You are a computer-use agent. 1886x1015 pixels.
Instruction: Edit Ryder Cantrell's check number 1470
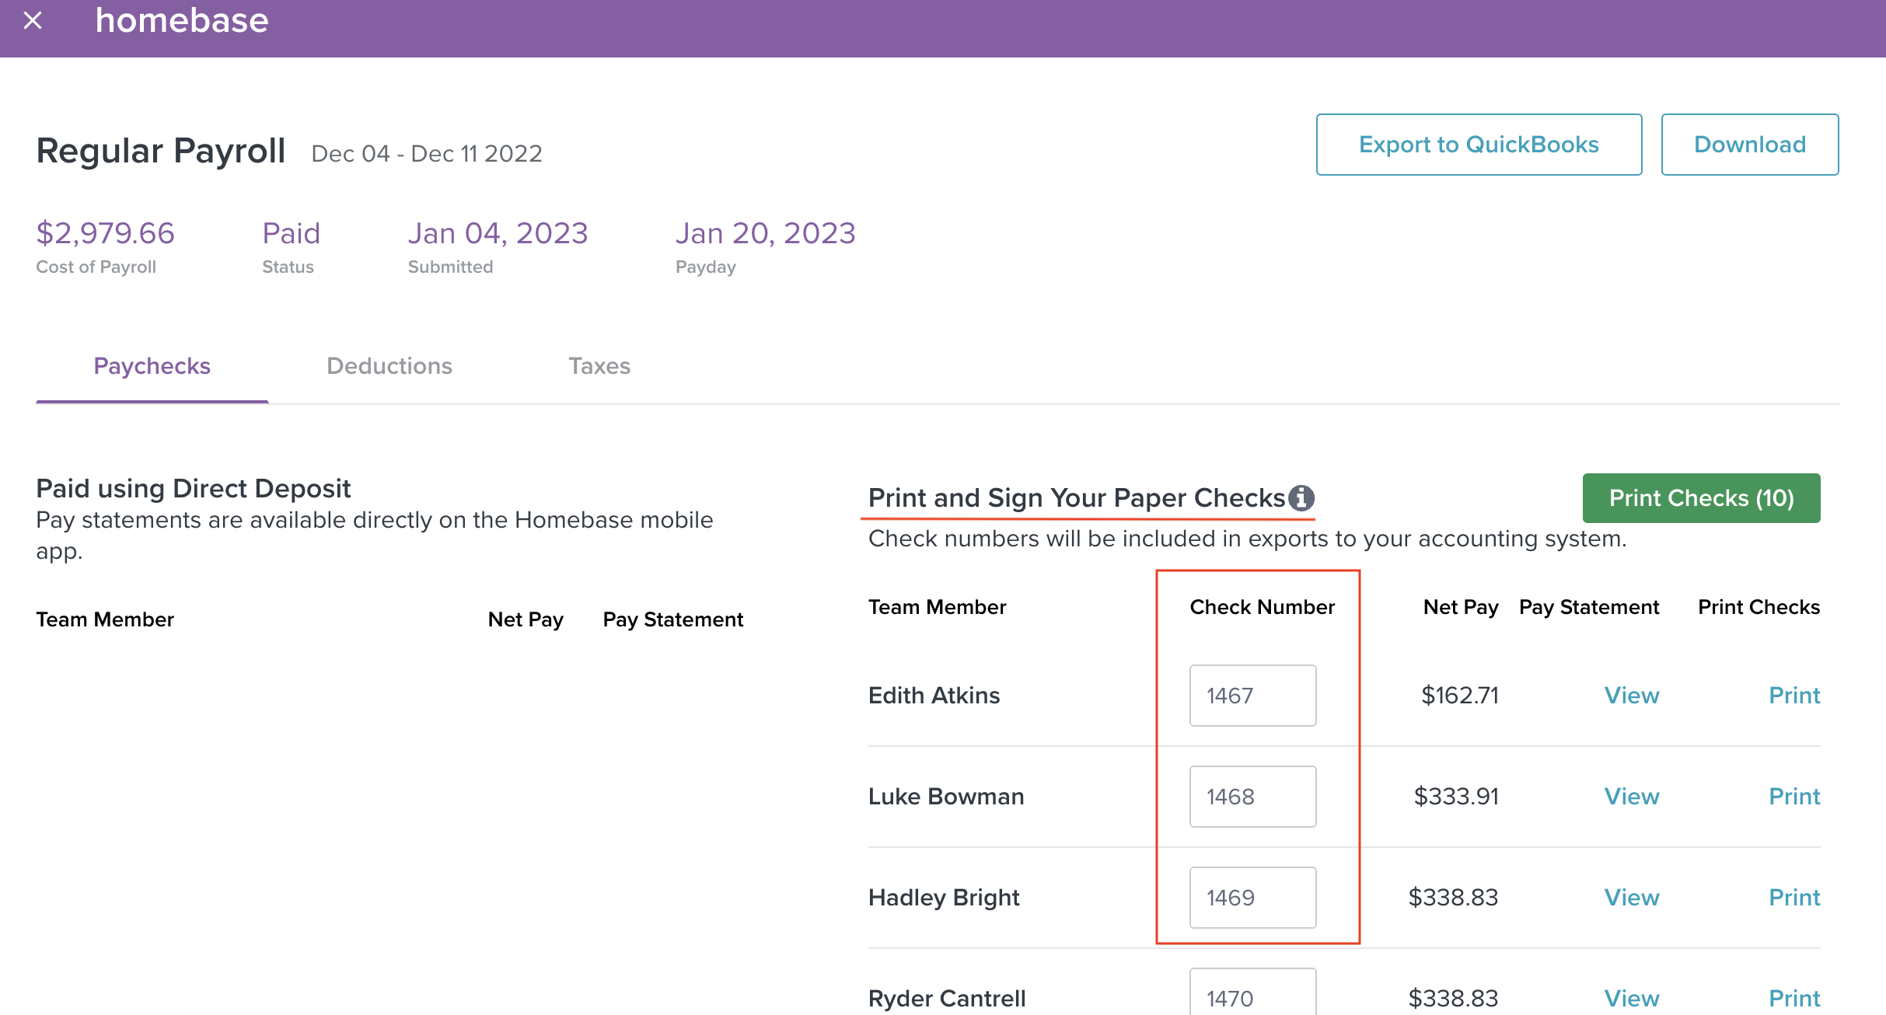pyautogui.click(x=1252, y=995)
